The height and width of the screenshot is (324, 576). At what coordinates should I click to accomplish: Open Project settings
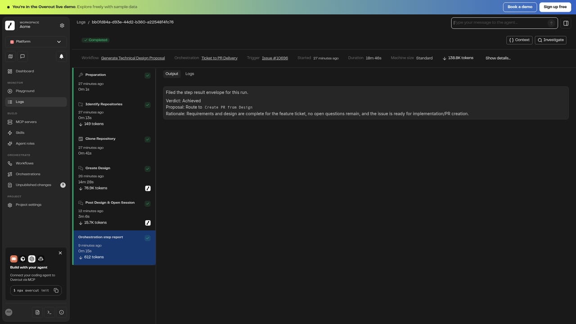[36, 205]
